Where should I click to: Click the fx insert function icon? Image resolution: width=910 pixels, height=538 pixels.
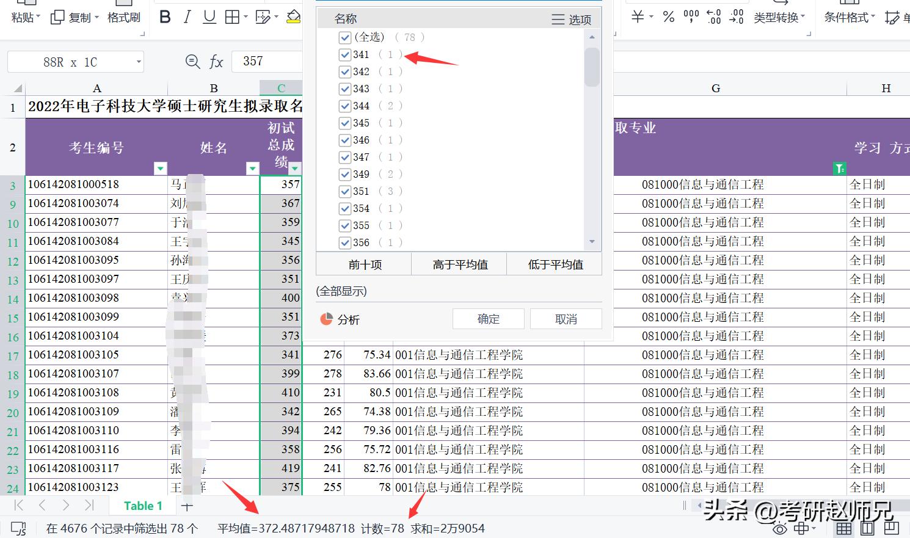tap(217, 61)
